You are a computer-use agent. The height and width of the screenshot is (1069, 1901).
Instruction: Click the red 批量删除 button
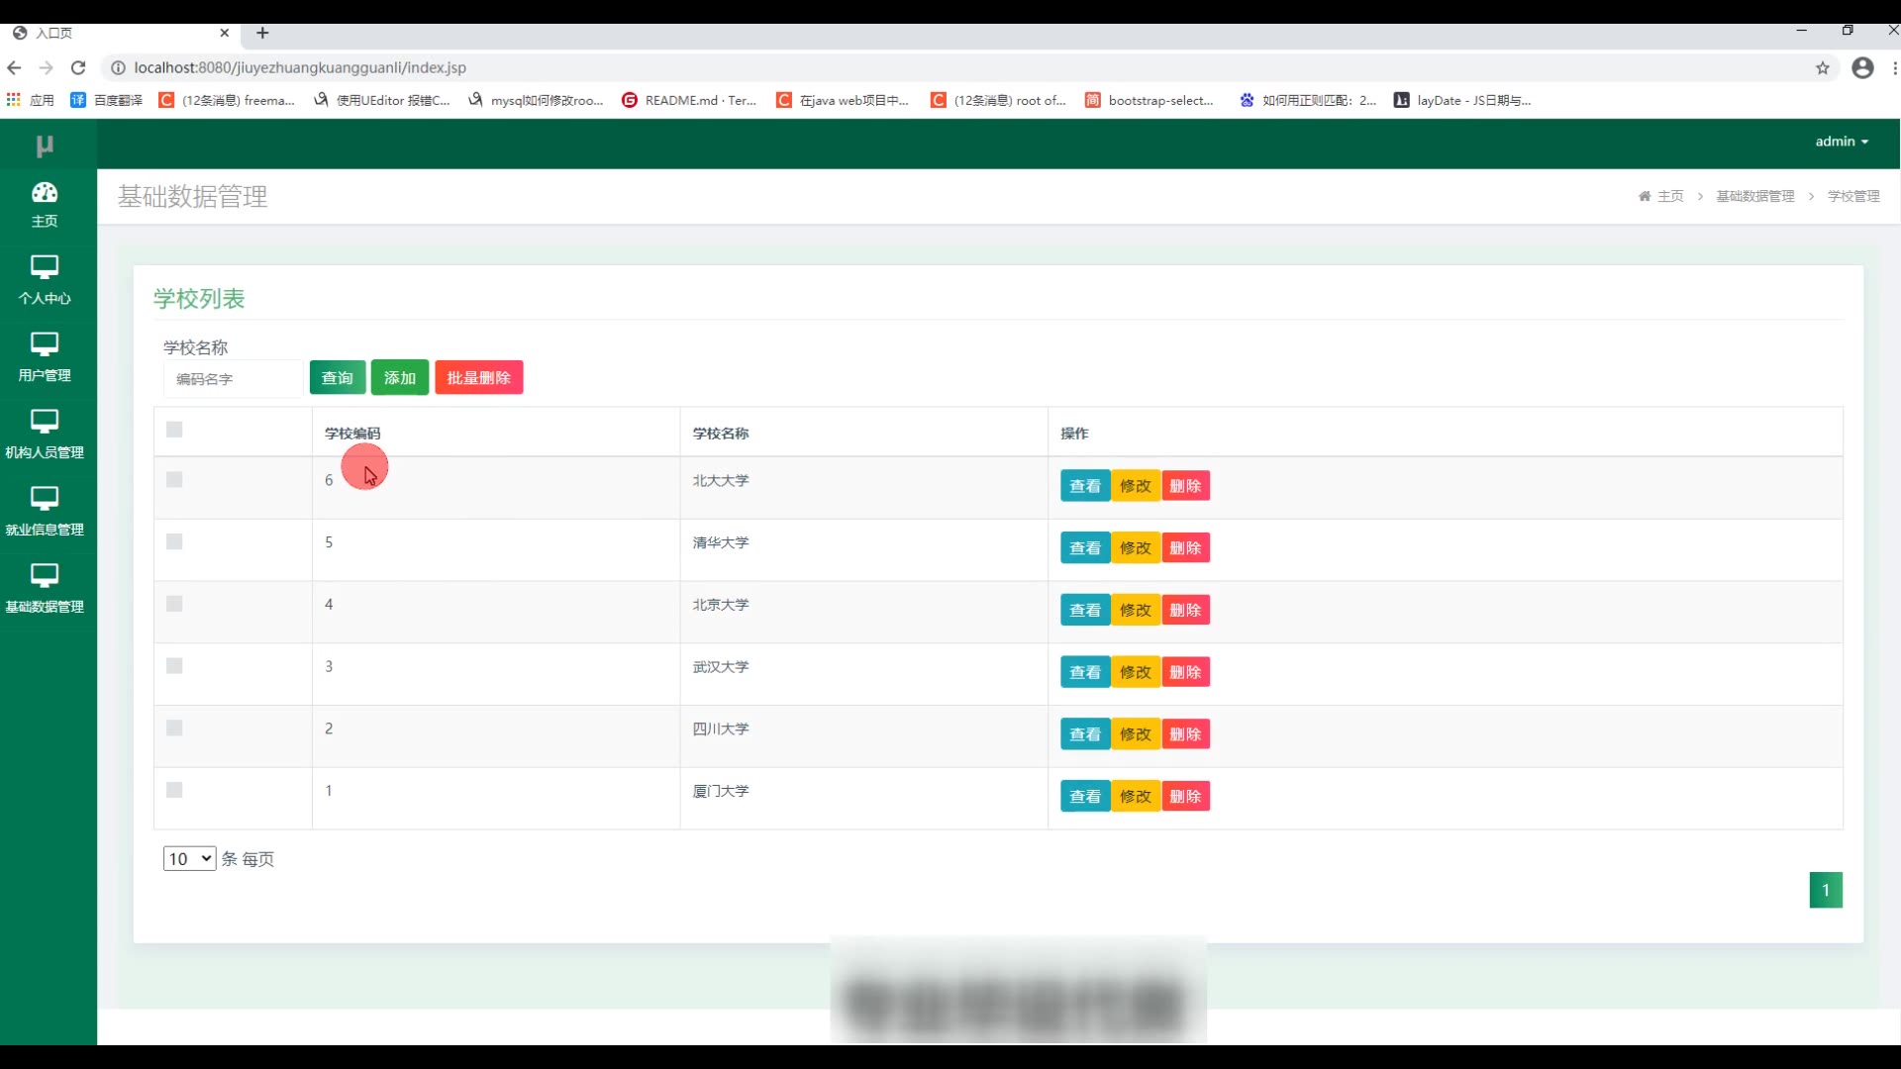coord(478,377)
